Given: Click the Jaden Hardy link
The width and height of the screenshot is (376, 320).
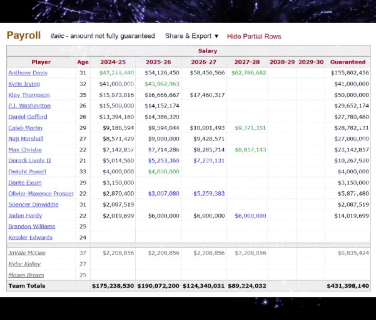Looking at the screenshot, I should point(25,216).
